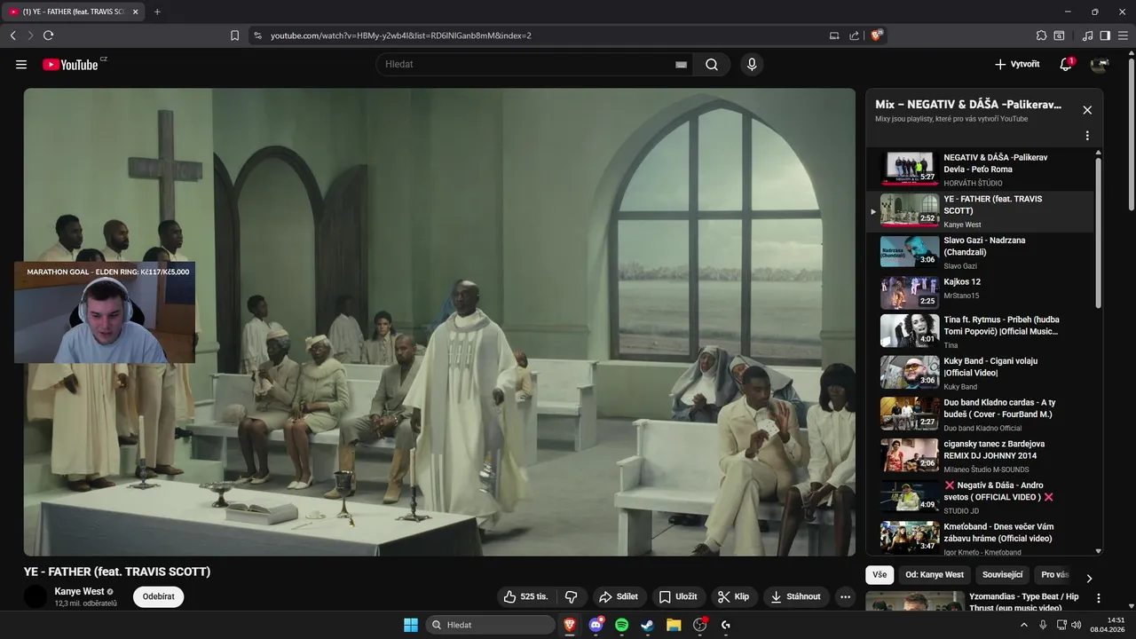Dislike the video with thumbs-down button
The height and width of the screenshot is (639, 1136).
572,596
